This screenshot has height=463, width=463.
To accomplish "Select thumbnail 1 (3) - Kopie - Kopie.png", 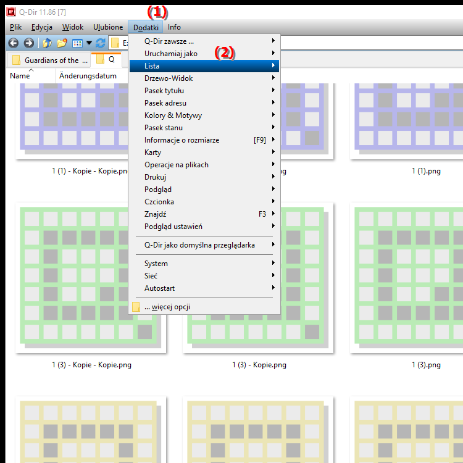I will (x=91, y=278).
